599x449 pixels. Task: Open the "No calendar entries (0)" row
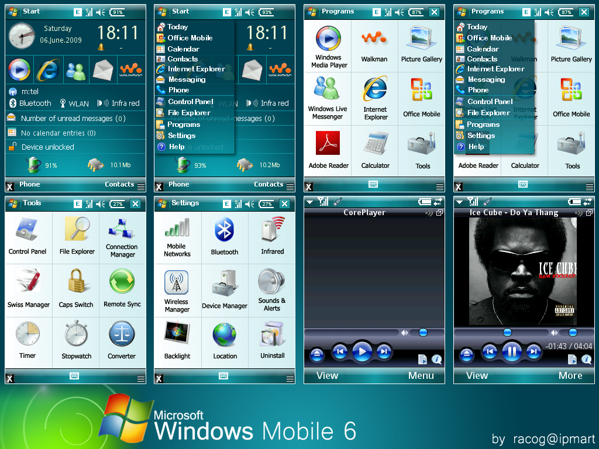[75, 133]
